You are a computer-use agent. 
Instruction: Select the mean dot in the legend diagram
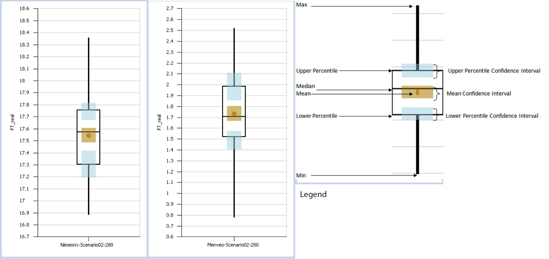417,92
